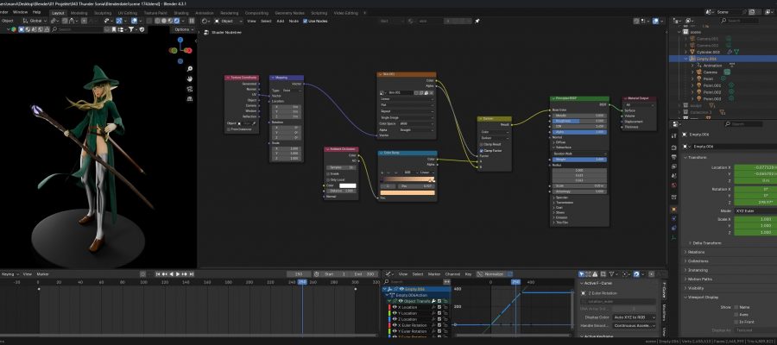Open World properties tab
Screen dimensions: 777x345
coord(674,185)
